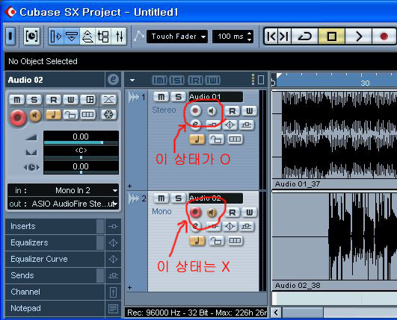This screenshot has height=320, width=397.
Task: Go to next marker transport button
Action: 284,37
